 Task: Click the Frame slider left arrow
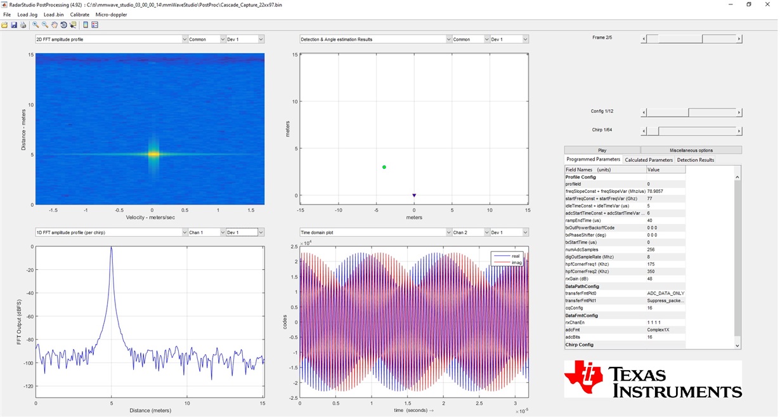point(644,39)
